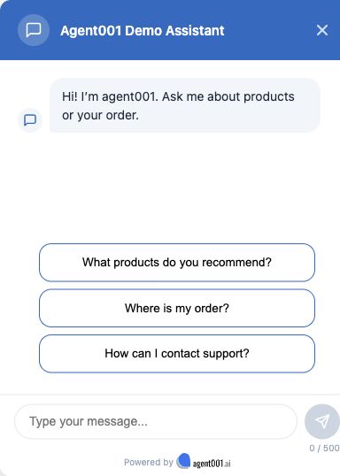Click the 'Agent001 Demo Assistant' title
340x476 pixels.
point(143,31)
